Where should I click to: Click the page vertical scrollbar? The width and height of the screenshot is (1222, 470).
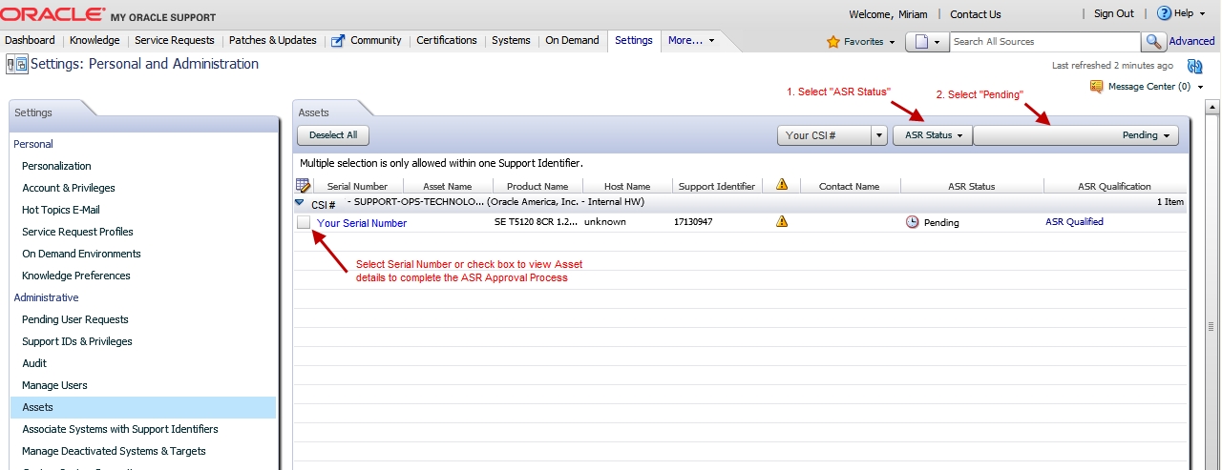(1211, 286)
